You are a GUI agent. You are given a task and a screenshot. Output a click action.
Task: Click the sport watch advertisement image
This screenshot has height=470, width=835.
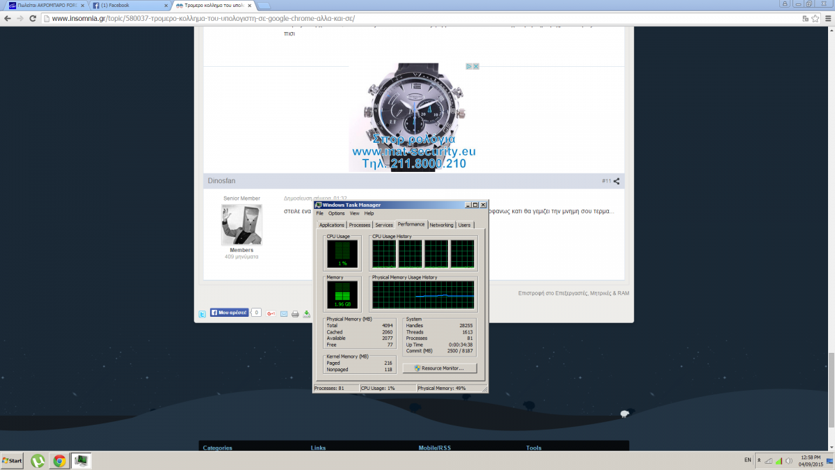click(x=415, y=117)
